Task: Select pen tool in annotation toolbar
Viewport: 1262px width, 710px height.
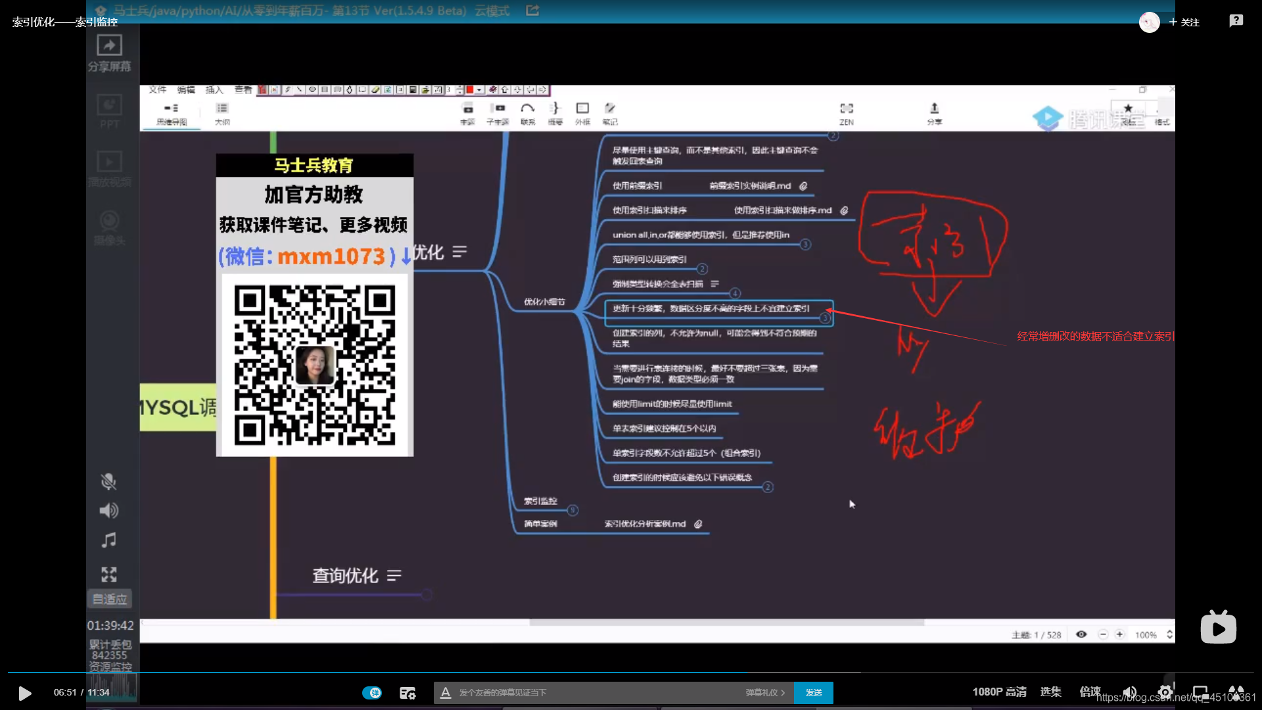Action: pos(287,90)
